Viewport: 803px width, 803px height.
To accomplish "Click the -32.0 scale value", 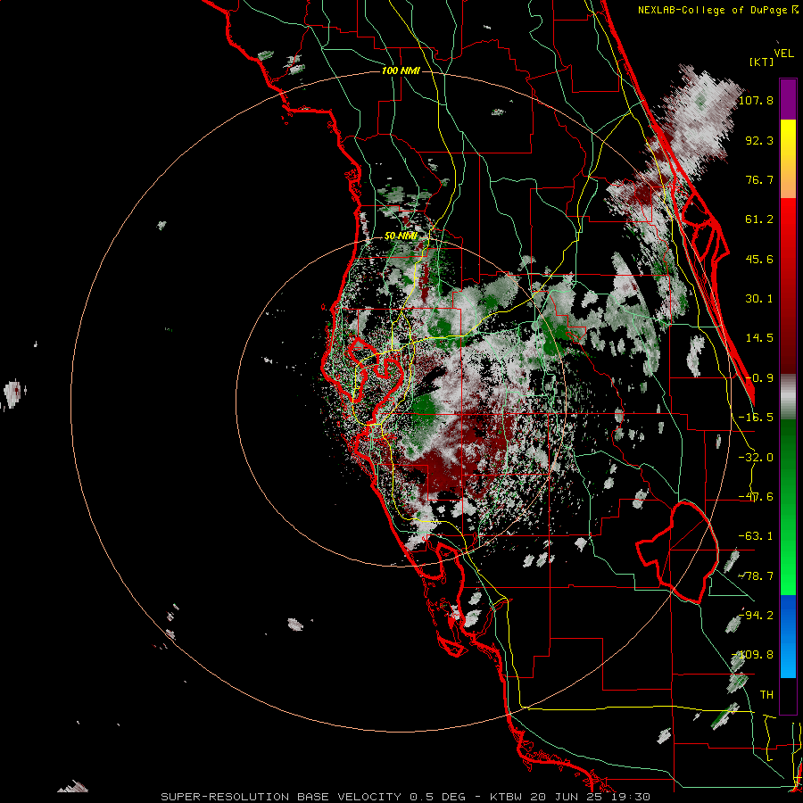I will pos(756,458).
